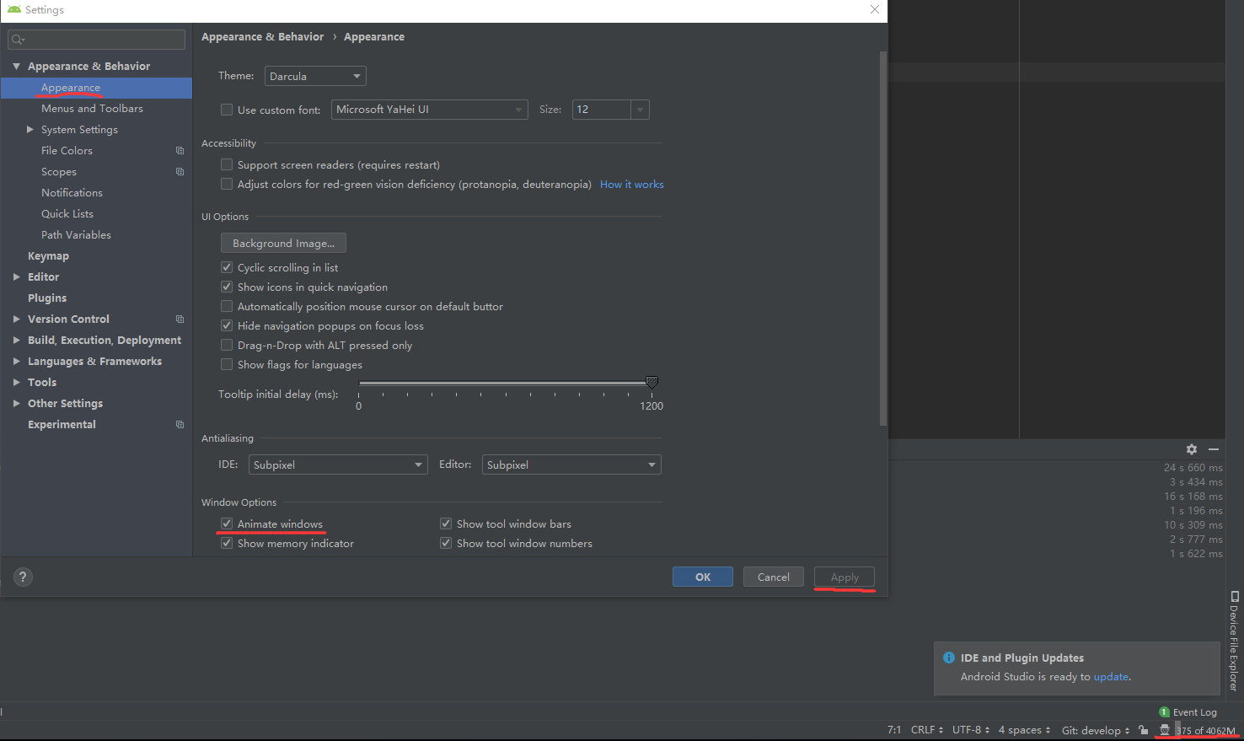Enable Use custom font checkbox

[227, 110]
